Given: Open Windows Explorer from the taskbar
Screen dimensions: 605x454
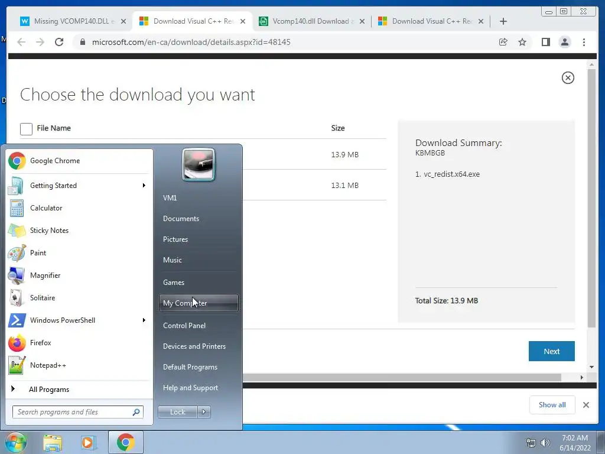Looking at the screenshot, I should point(53,442).
